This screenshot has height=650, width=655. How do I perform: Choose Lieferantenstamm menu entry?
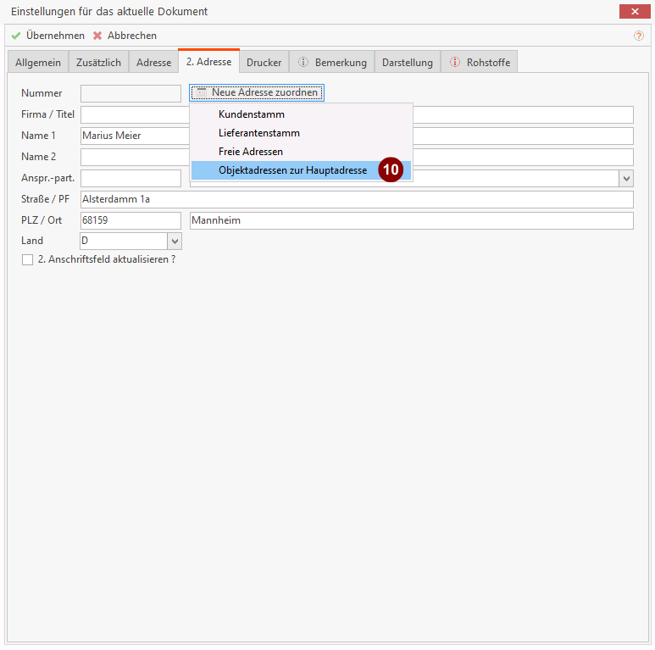258,133
